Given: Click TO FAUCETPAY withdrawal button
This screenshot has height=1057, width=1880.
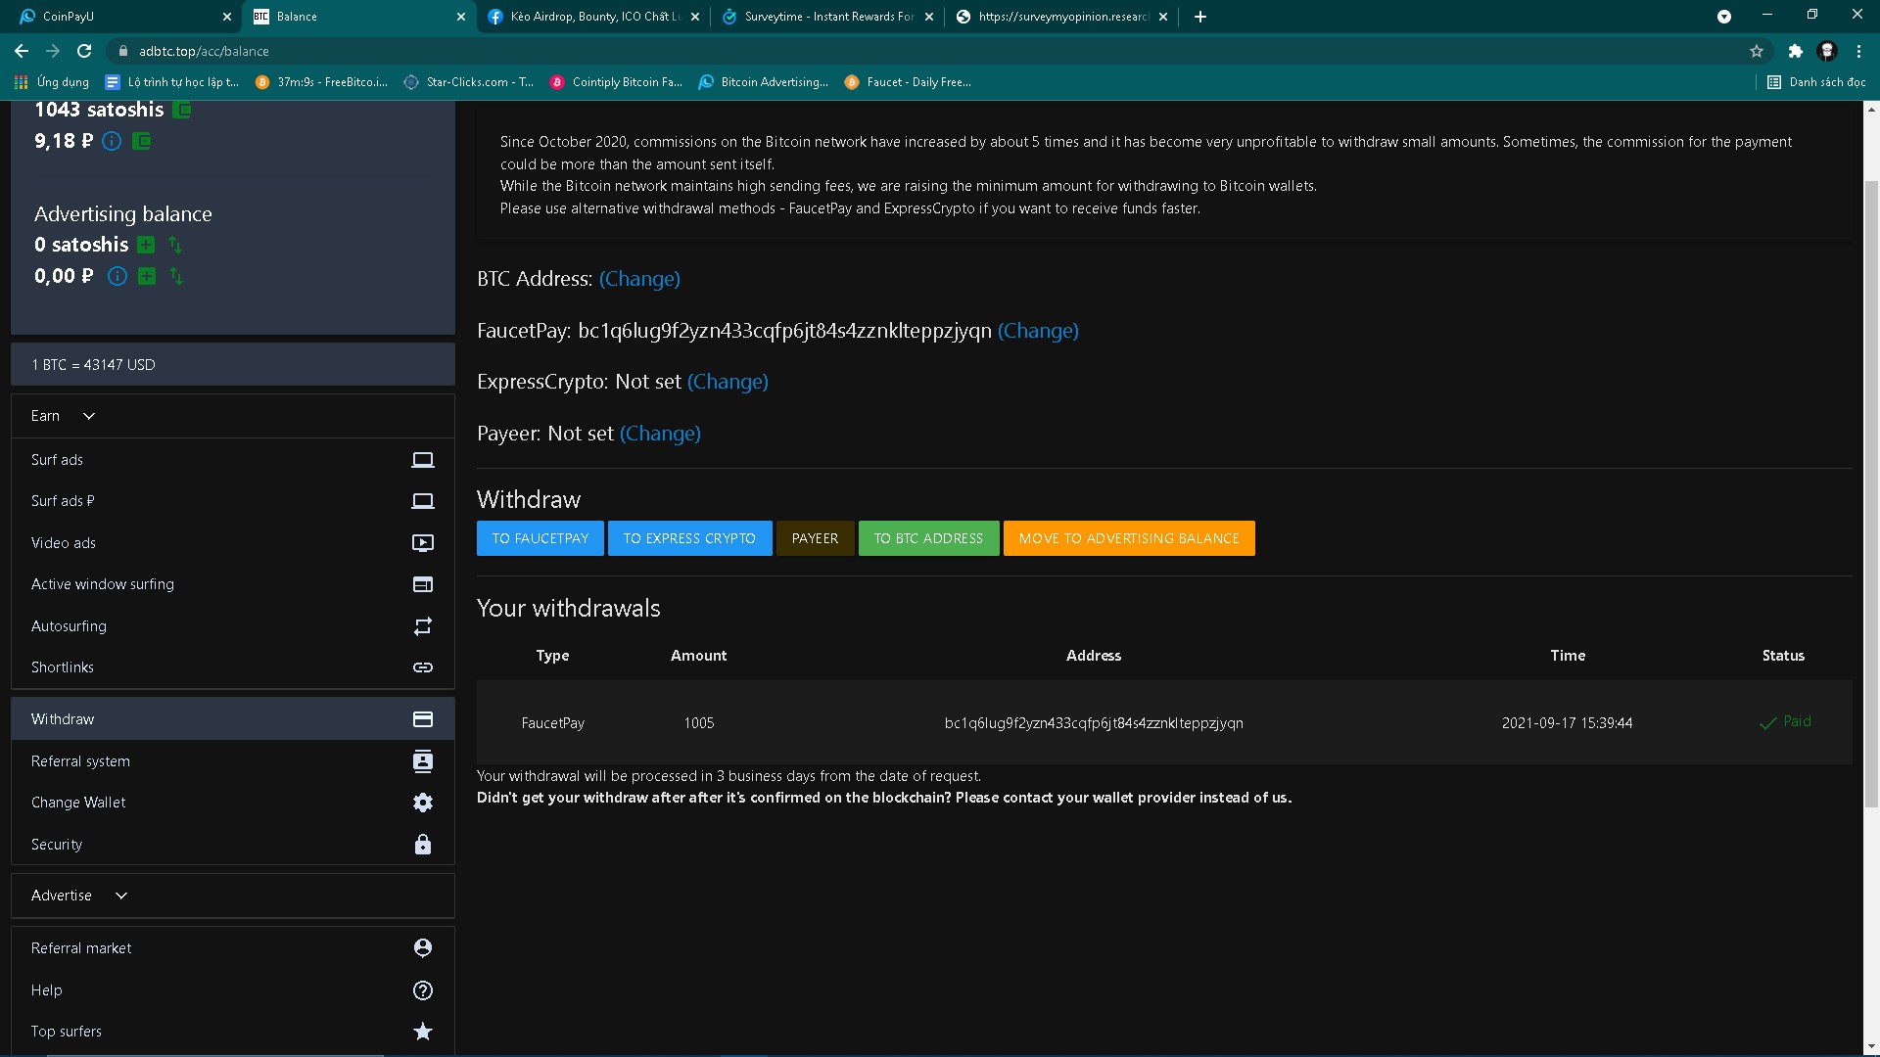Looking at the screenshot, I should (x=540, y=538).
